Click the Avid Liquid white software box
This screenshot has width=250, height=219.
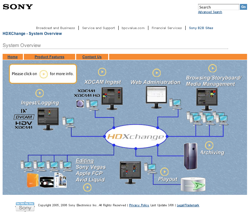(60, 180)
